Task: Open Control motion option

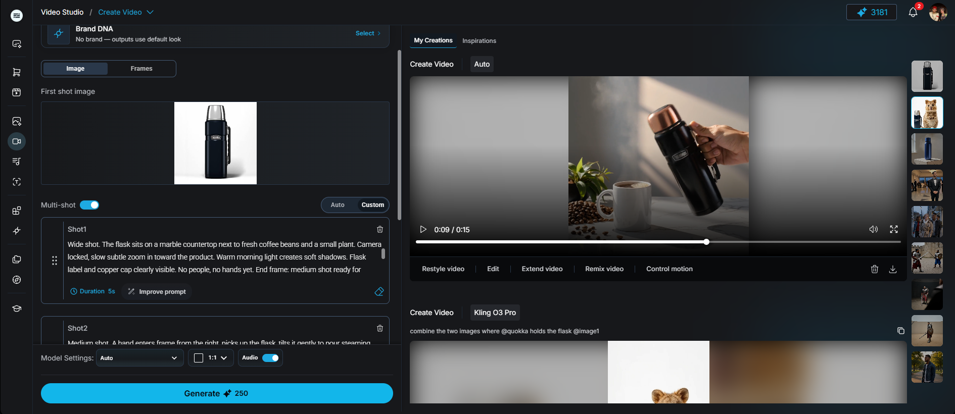Action: coord(670,269)
